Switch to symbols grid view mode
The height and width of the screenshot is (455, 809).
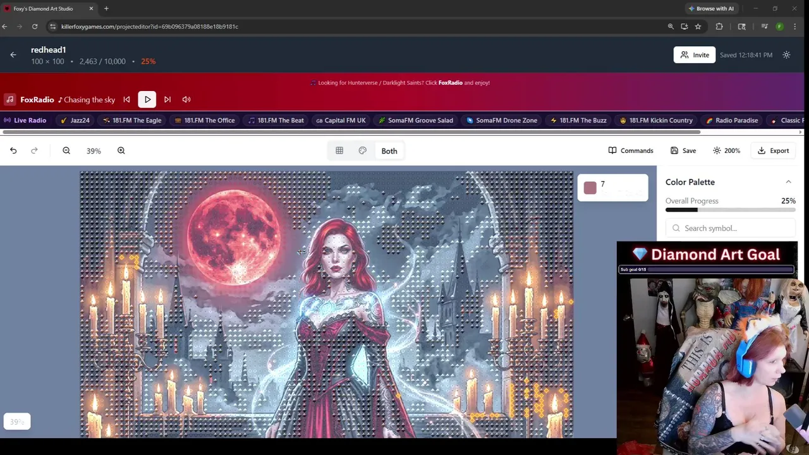[x=339, y=150]
